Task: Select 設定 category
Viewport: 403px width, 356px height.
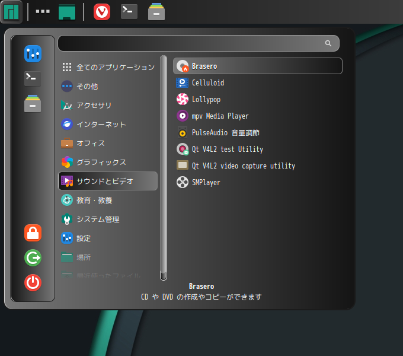Action: [108, 238]
